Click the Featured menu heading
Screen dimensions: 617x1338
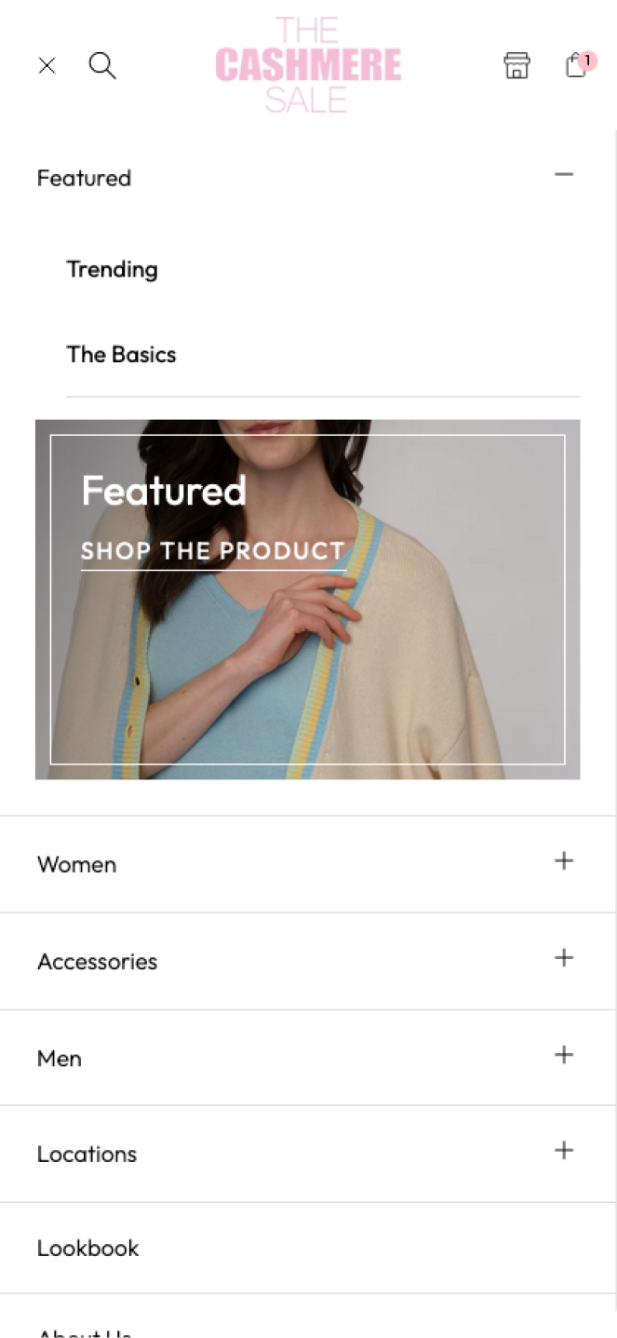85,178
